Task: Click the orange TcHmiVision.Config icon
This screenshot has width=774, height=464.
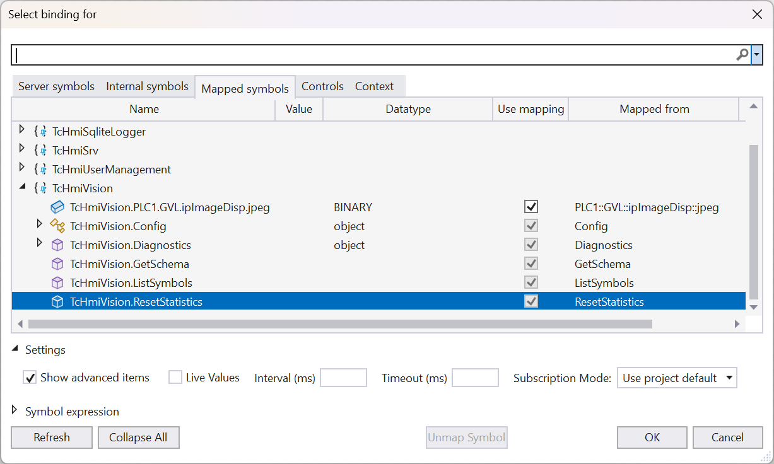Action: [57, 226]
